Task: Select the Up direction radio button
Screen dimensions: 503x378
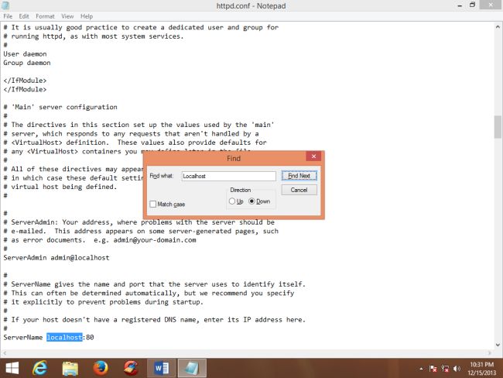Action: pos(232,201)
